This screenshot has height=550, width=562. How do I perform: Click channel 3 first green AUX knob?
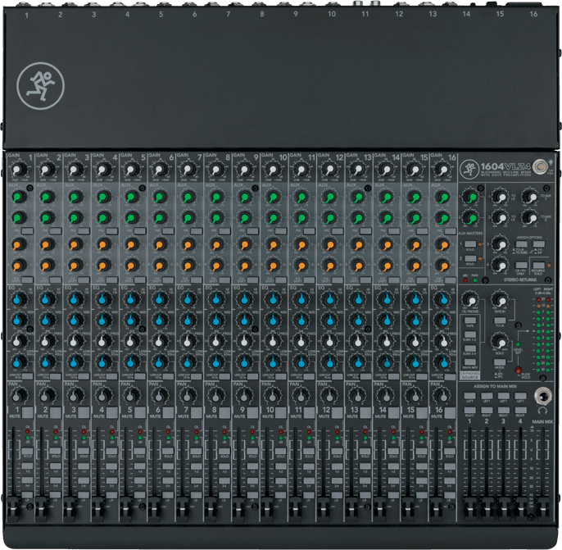[x=75, y=197]
